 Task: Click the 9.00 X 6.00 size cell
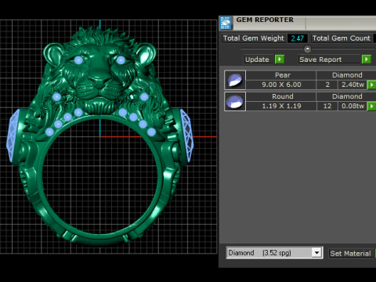(281, 85)
